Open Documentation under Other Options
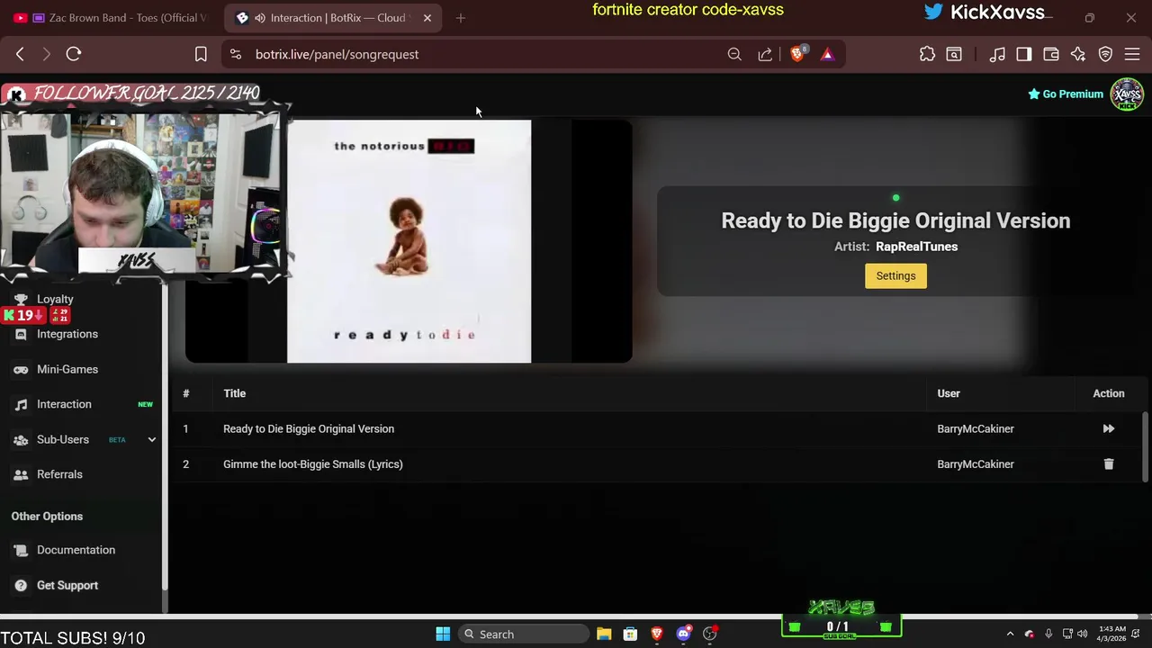 tap(76, 550)
